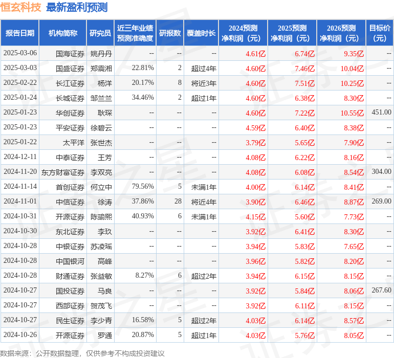Click 9.35亿 forecast value
The image size is (394, 358).
point(354,54)
